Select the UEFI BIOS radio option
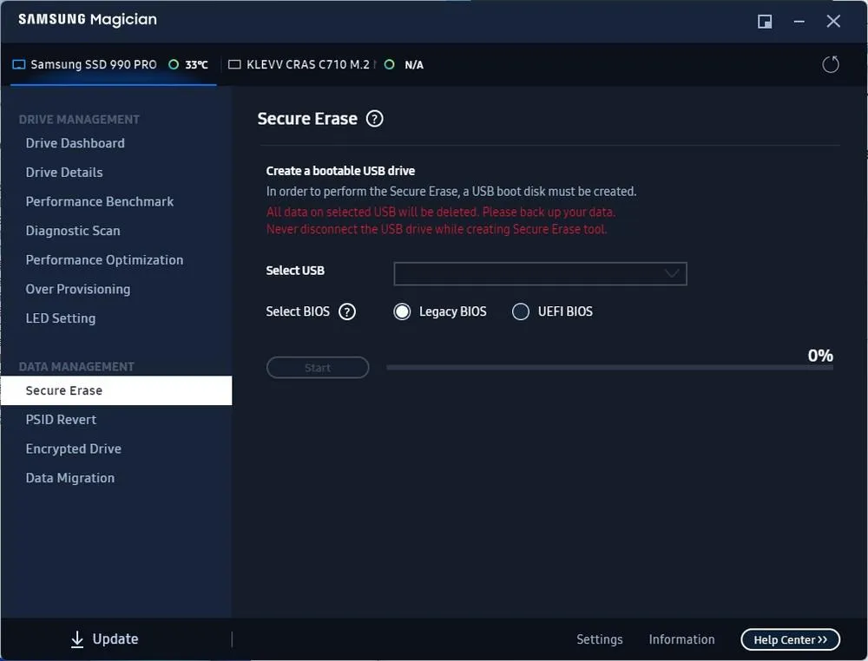Image resolution: width=868 pixels, height=661 pixels. pos(520,312)
